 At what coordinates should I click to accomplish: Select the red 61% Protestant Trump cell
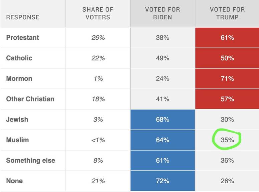[x=227, y=38]
